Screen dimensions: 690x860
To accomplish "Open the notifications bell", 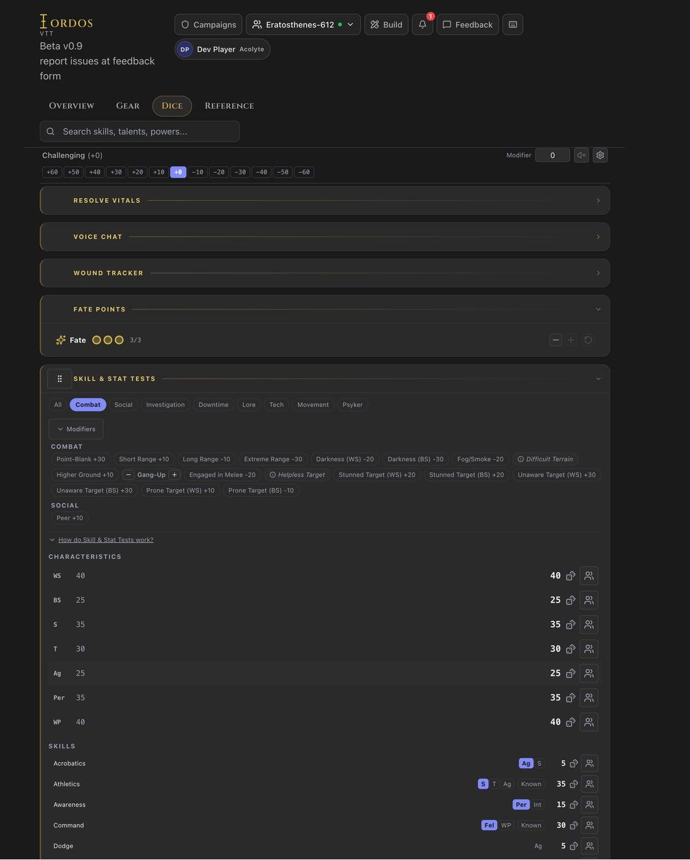I will coord(422,25).
